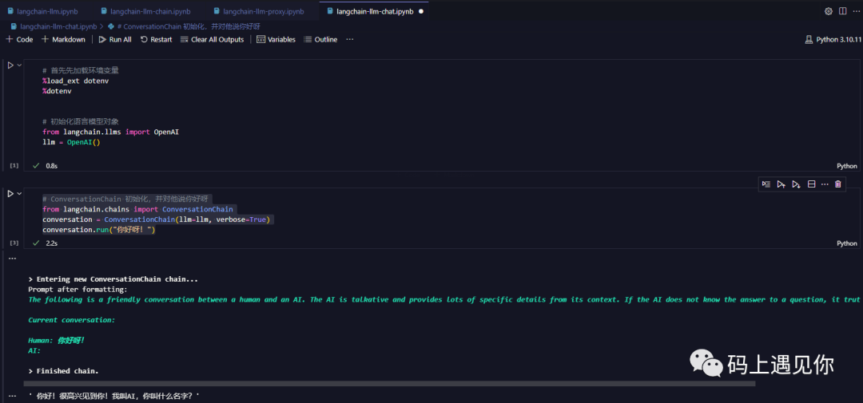Viewport: 863px width, 403px height.
Task: Click the llm = OpenAI() code line
Action: (72, 142)
